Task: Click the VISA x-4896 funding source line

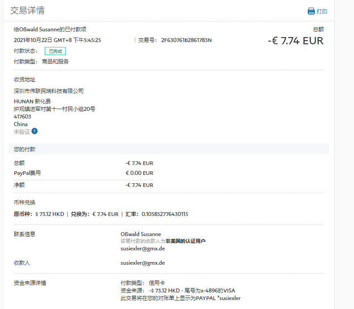Action: point(178,291)
